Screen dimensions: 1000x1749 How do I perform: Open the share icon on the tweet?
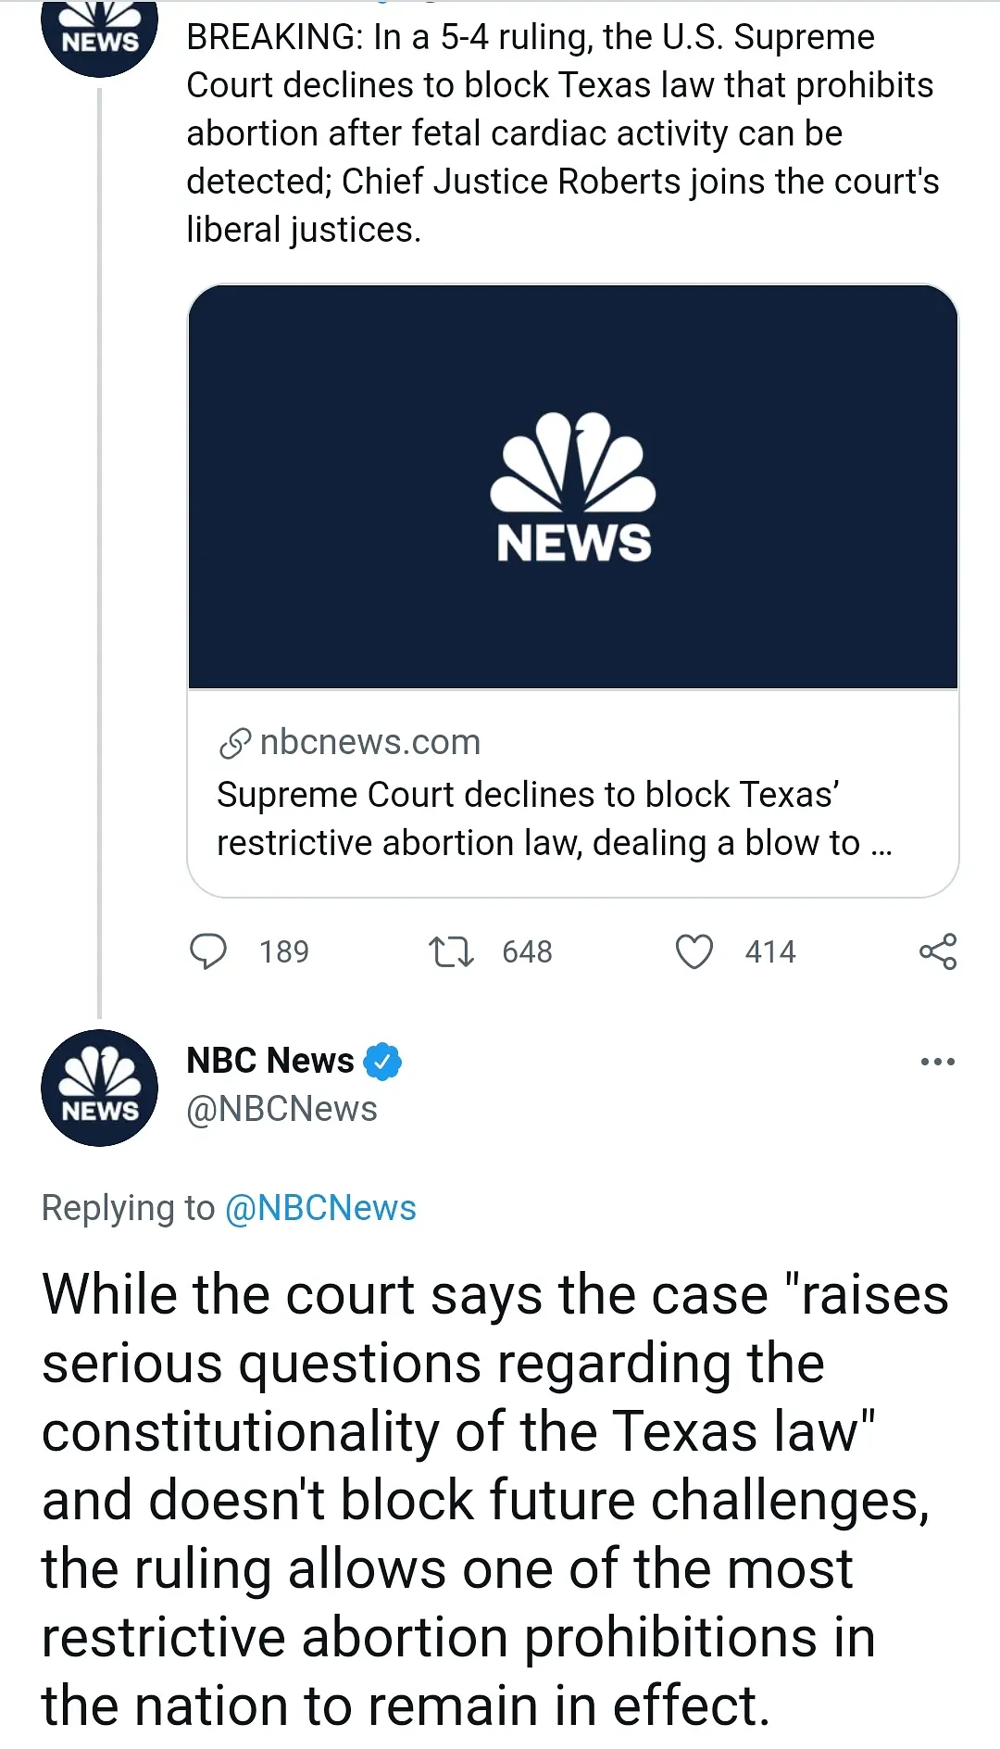(x=937, y=951)
